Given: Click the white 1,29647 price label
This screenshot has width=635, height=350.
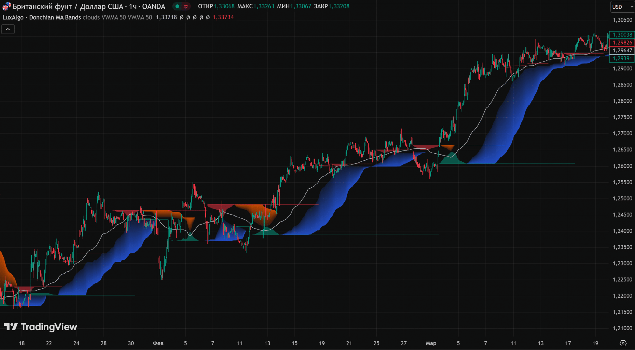Looking at the screenshot, I should [622, 50].
